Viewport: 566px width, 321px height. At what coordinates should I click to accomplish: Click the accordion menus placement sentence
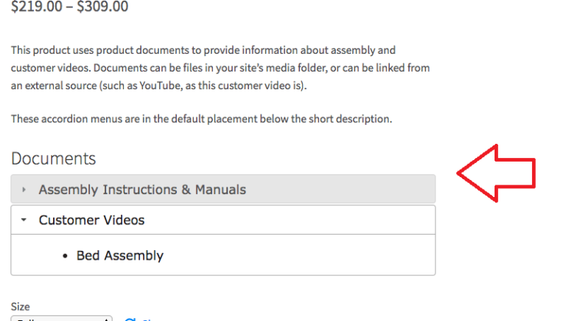pos(201,119)
